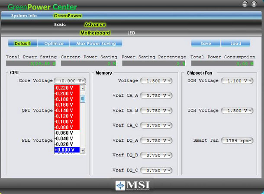Open Vref DQ_C dropdown

click(x=156, y=171)
